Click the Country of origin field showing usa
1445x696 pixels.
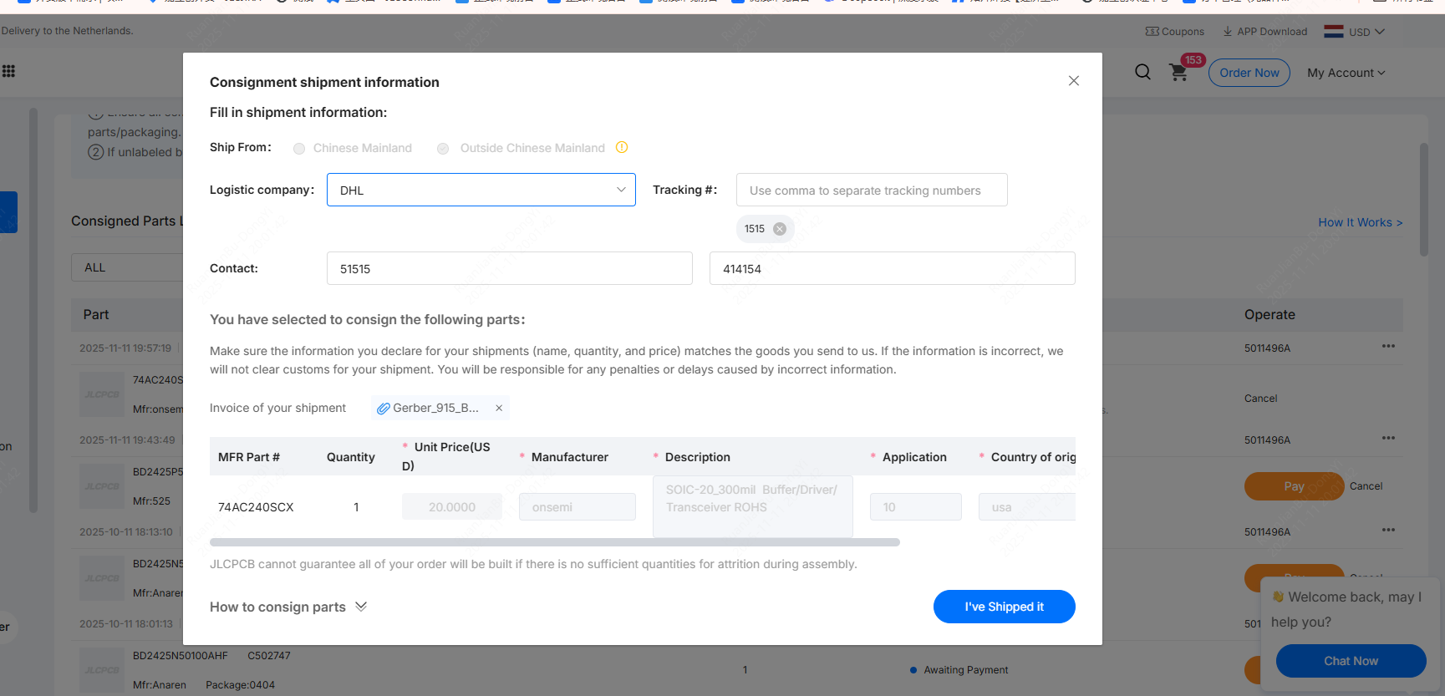tap(1027, 506)
